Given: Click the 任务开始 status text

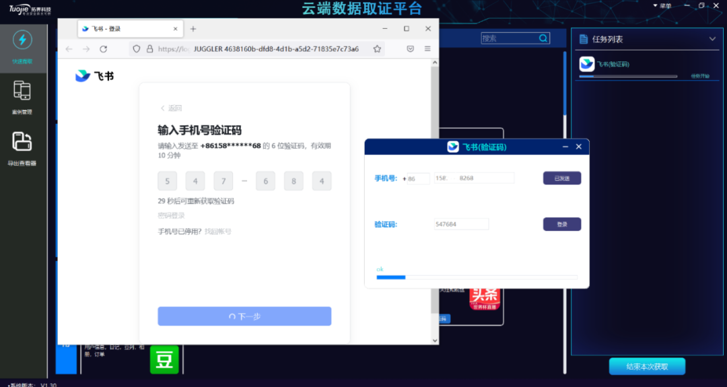Looking at the screenshot, I should point(700,76).
